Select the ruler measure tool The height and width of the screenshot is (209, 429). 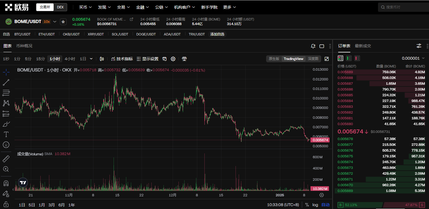point(6,159)
